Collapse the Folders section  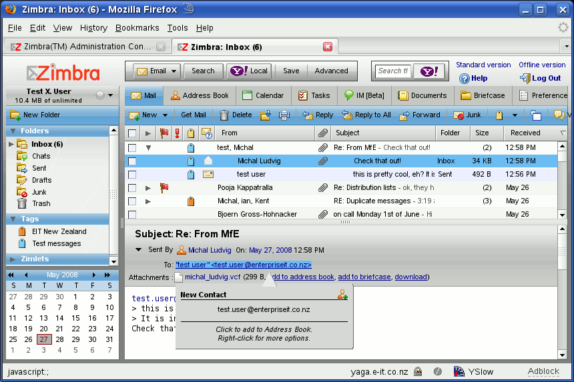13,131
